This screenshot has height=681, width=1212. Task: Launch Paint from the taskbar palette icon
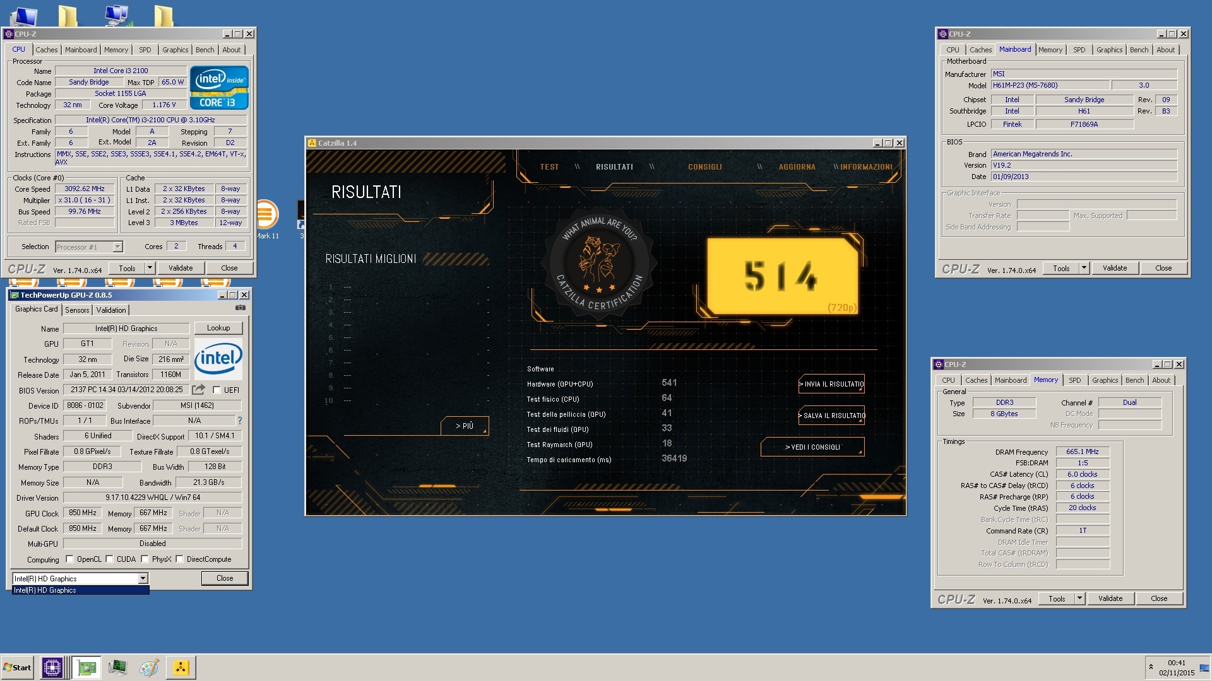point(149,667)
